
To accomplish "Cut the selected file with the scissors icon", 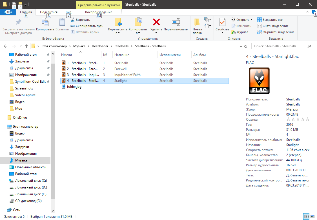I will point(73,20).
